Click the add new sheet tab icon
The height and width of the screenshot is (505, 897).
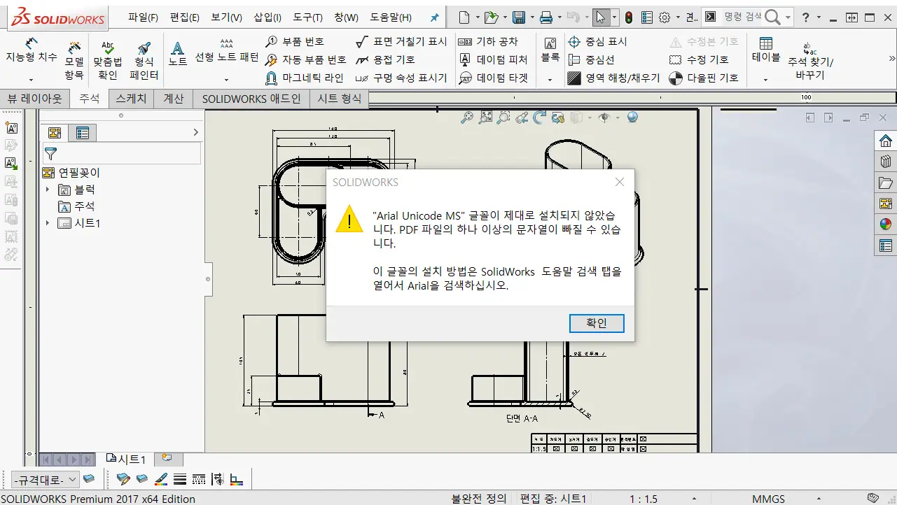coord(167,458)
